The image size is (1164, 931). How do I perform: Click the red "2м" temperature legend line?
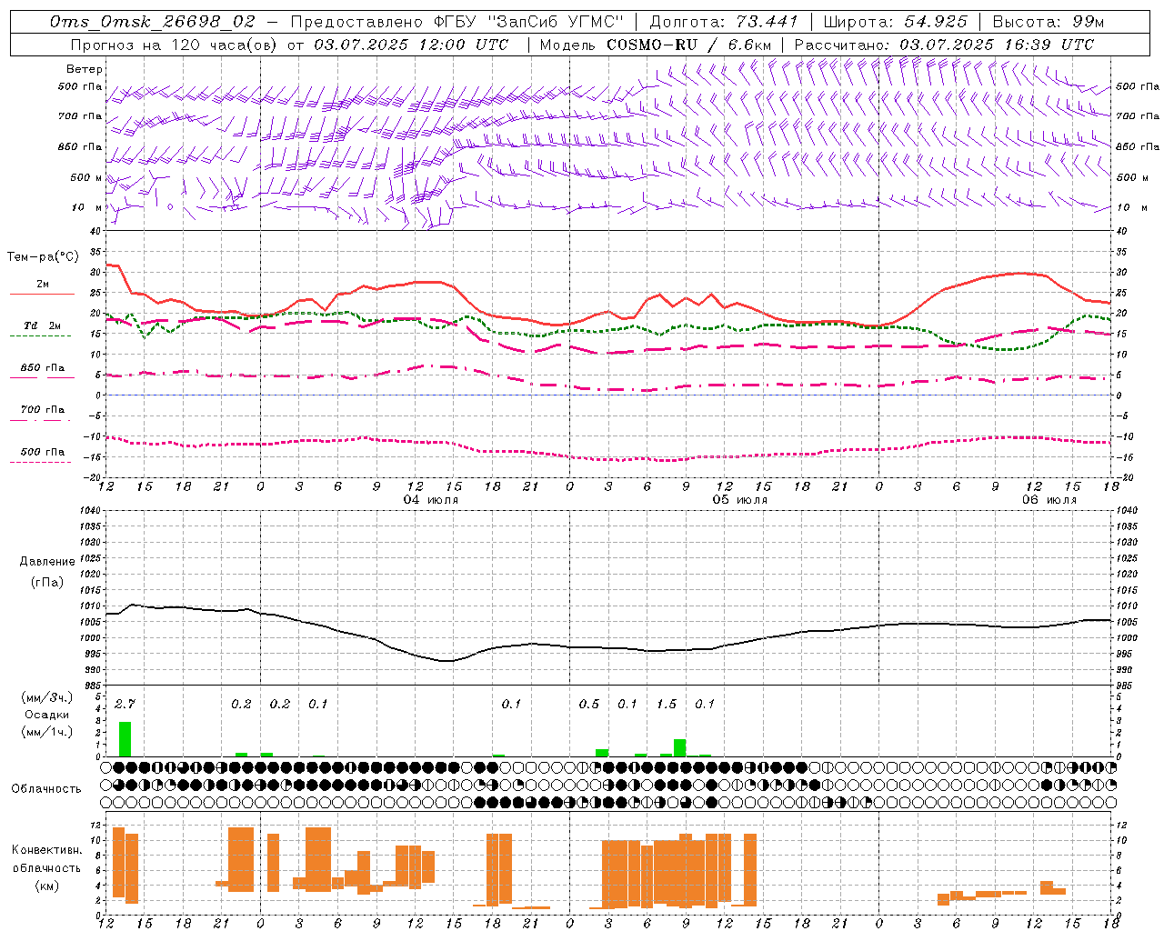[42, 295]
